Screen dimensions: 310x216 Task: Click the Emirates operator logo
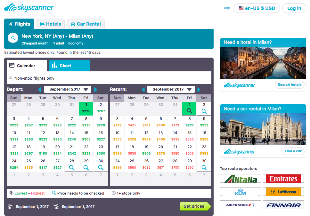(x=283, y=179)
